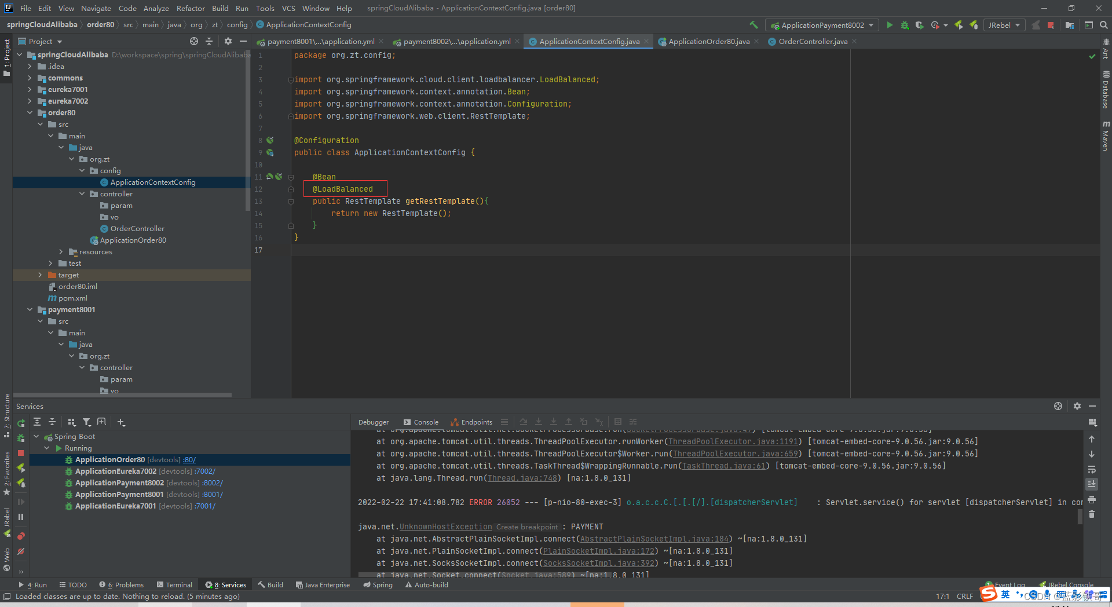Open the TODO tool window

pyautogui.click(x=73, y=584)
